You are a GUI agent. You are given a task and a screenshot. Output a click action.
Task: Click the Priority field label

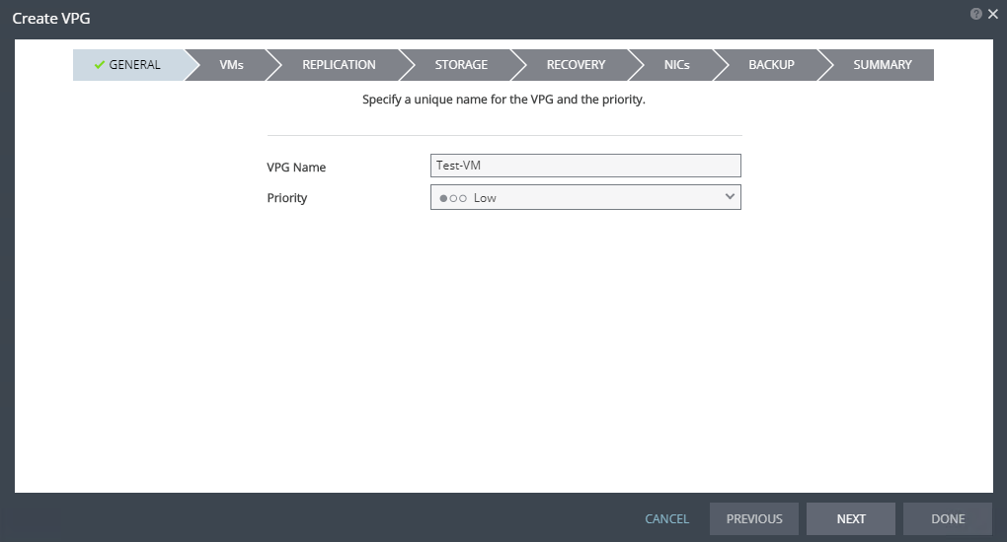tap(287, 198)
